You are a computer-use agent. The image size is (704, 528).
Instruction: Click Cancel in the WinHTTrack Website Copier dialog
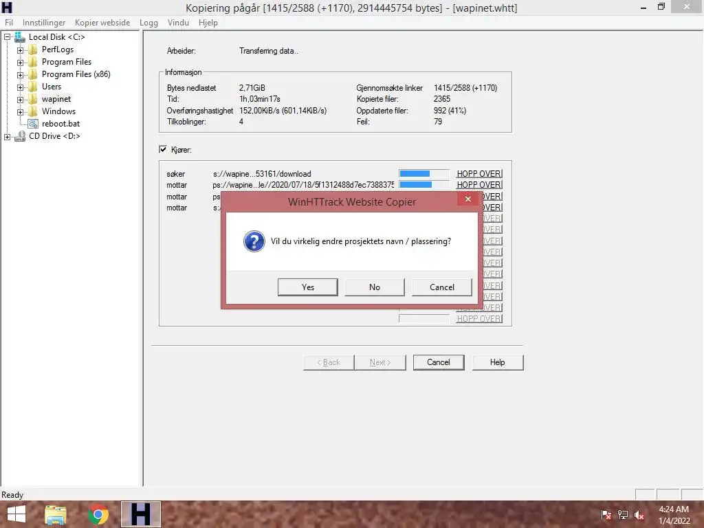coord(442,287)
